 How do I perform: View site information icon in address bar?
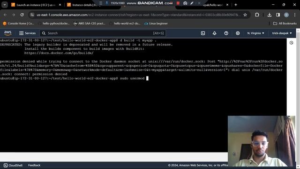[x=32, y=15]
